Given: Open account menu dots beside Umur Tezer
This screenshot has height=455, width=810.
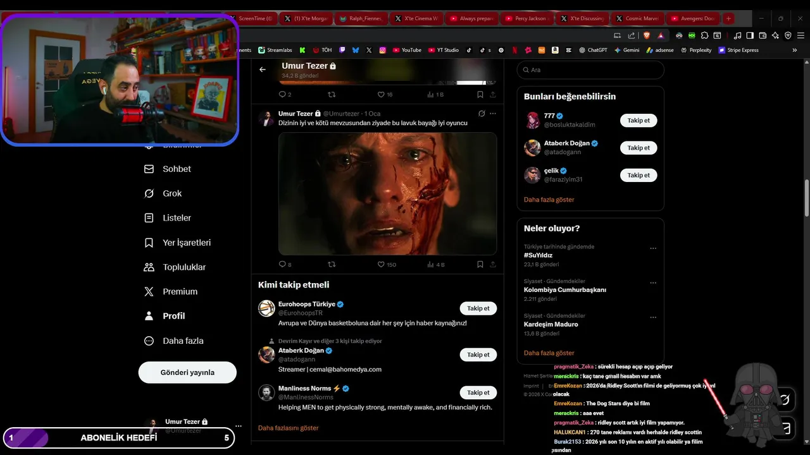Looking at the screenshot, I should point(239,426).
